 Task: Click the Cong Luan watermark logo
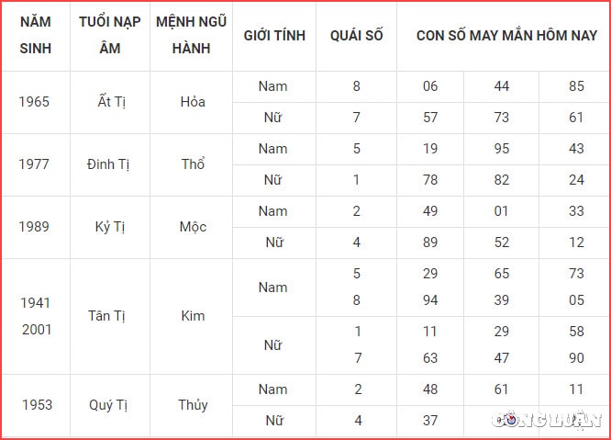546,420
